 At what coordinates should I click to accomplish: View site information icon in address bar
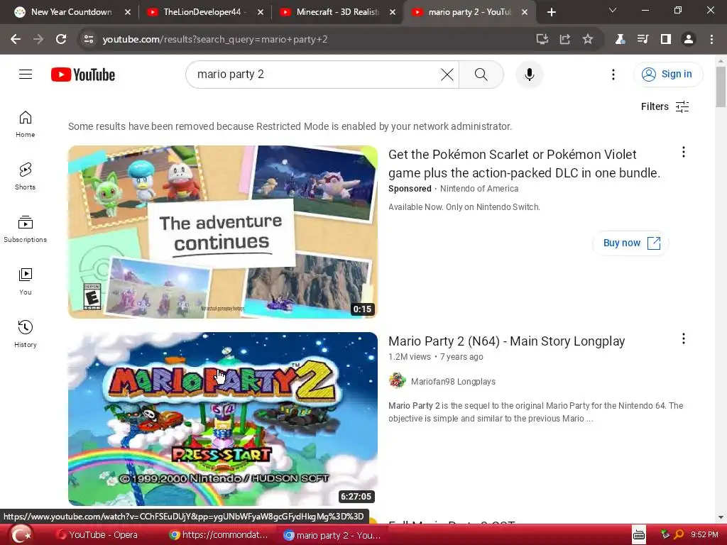[x=88, y=40]
